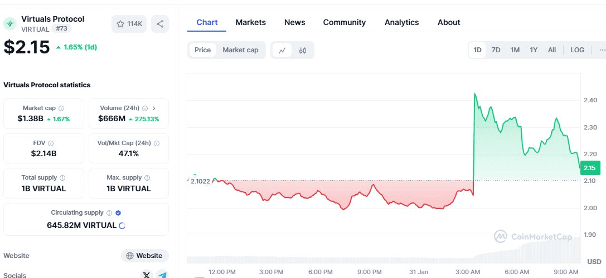
Task: Open the Volume (24h) info icon
Action: (x=145, y=108)
